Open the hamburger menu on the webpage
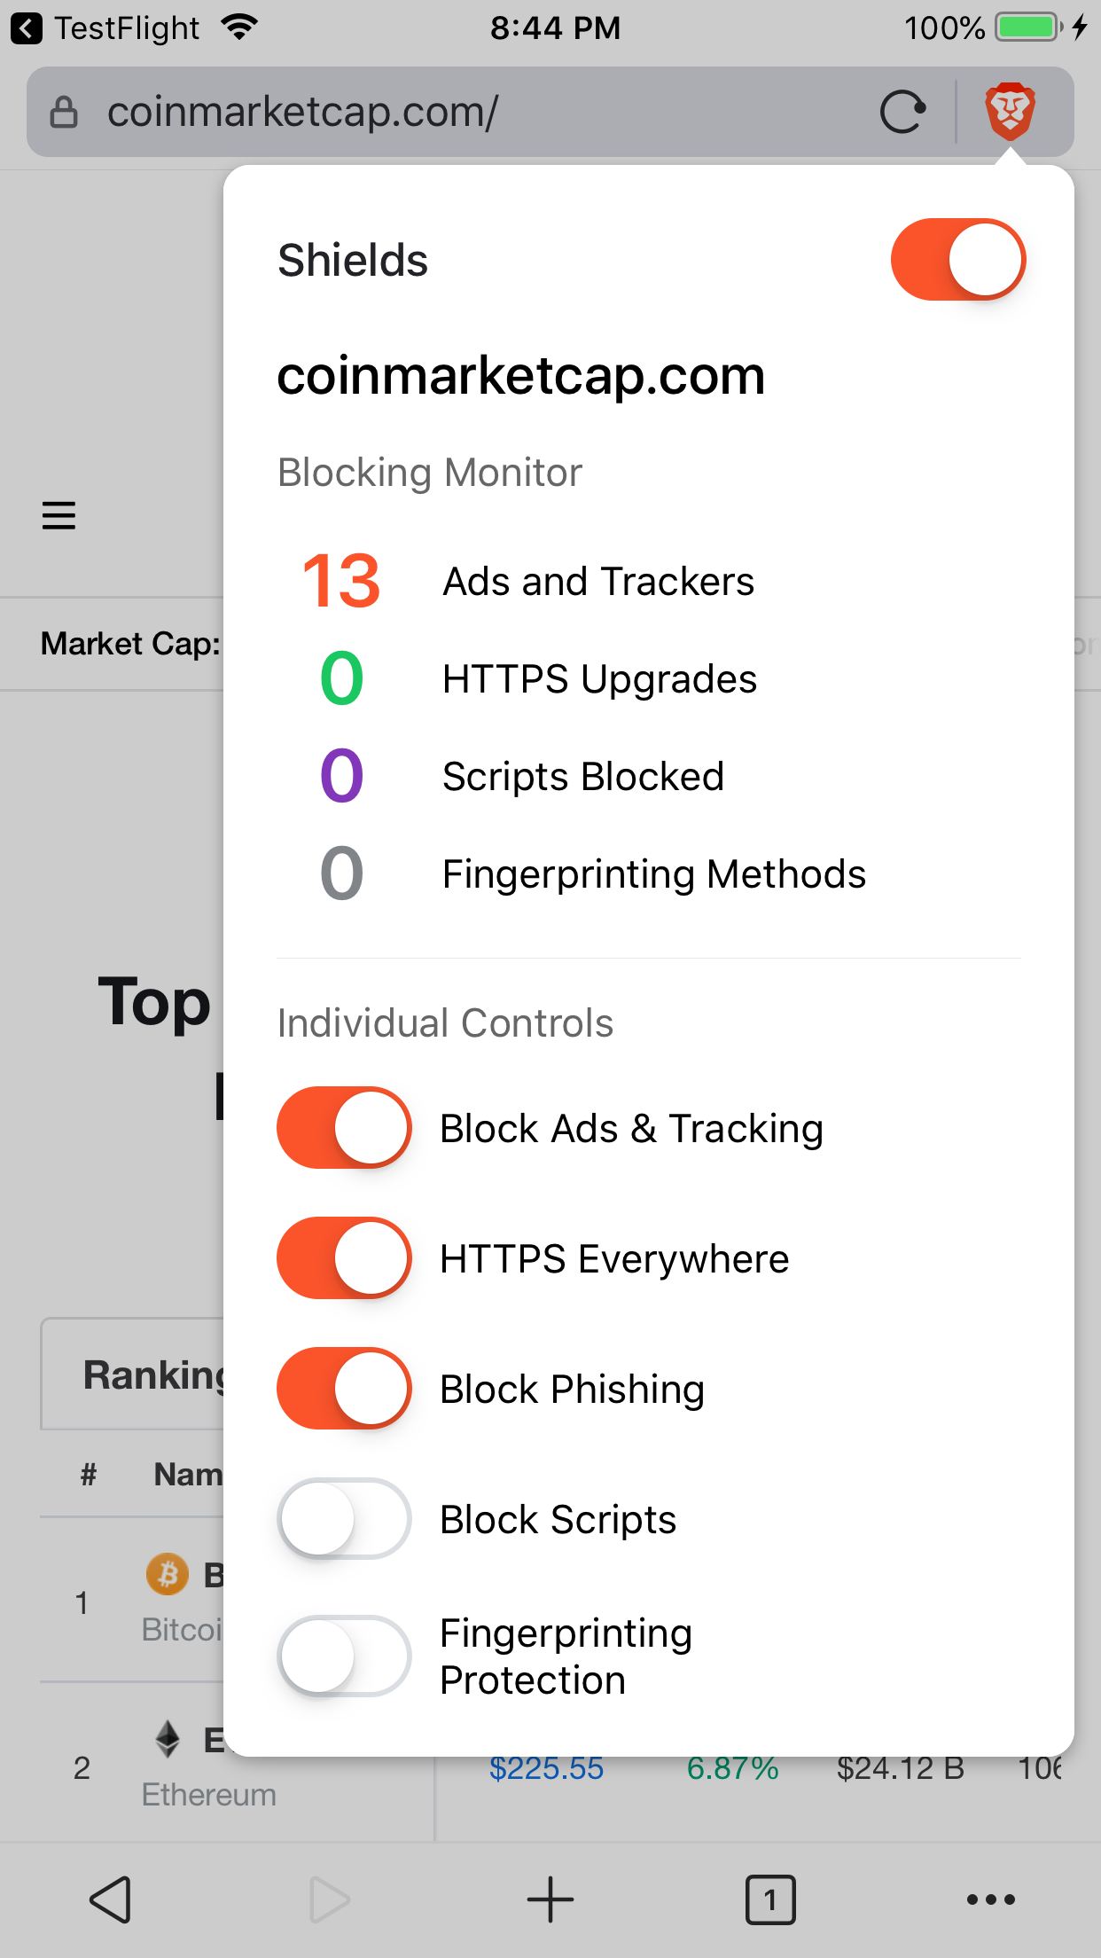Screen dimensions: 1101x1958 [59, 515]
